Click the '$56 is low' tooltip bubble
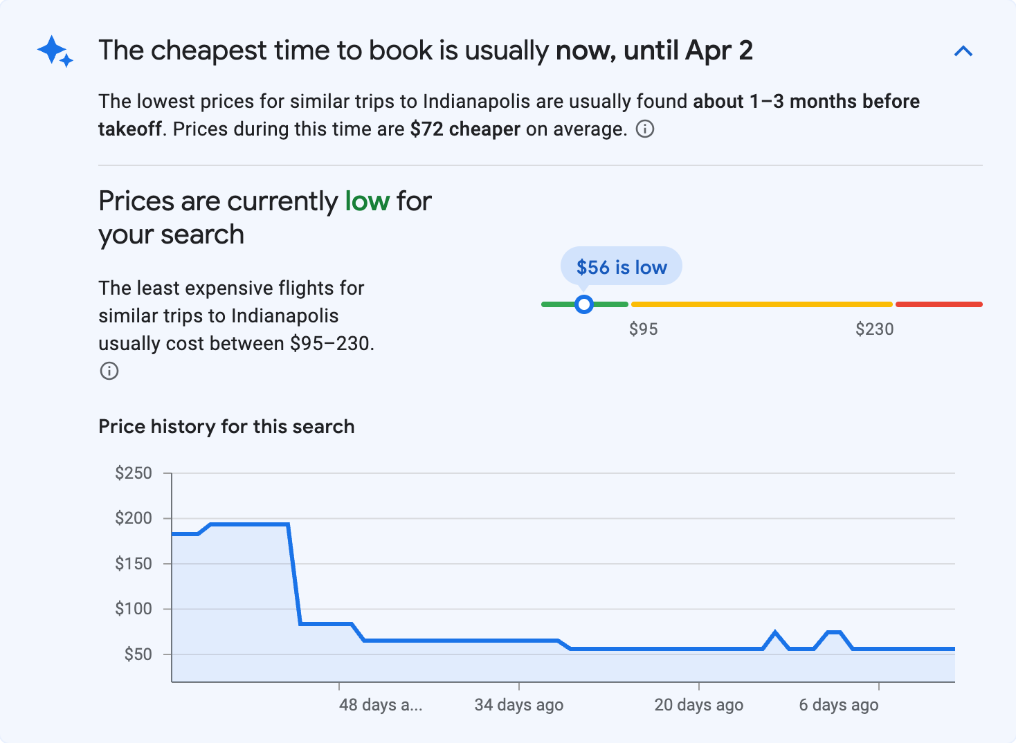Image resolution: width=1016 pixels, height=743 pixels. coord(620,266)
